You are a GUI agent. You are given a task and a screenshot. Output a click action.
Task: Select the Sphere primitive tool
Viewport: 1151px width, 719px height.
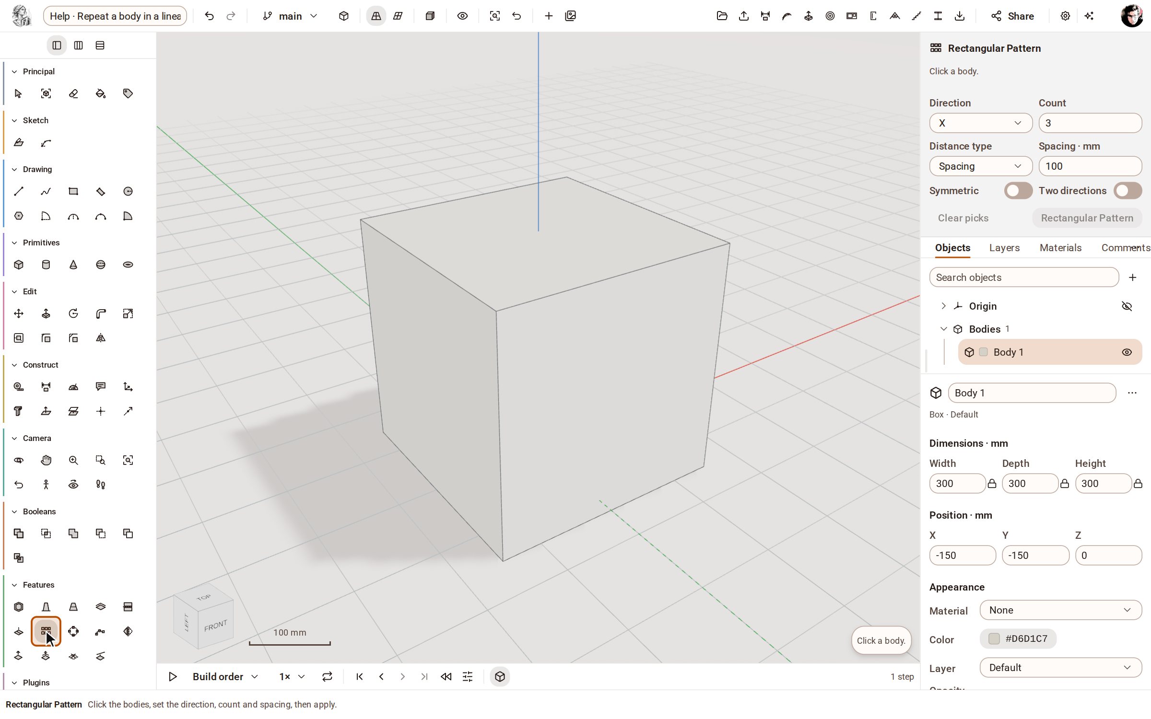pos(101,265)
